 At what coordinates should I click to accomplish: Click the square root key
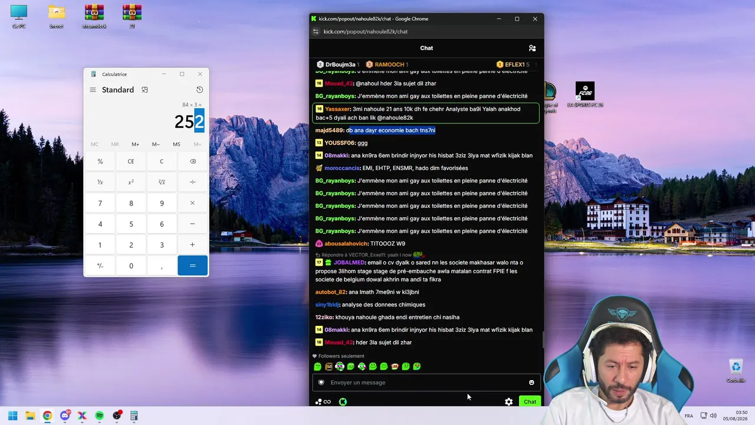click(x=162, y=182)
